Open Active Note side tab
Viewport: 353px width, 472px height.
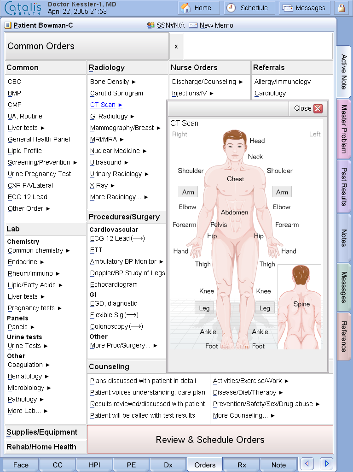click(344, 71)
